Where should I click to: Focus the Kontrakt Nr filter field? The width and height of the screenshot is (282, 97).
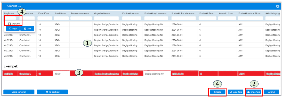[227, 18]
